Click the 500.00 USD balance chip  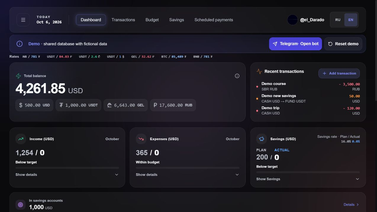[x=34, y=105]
